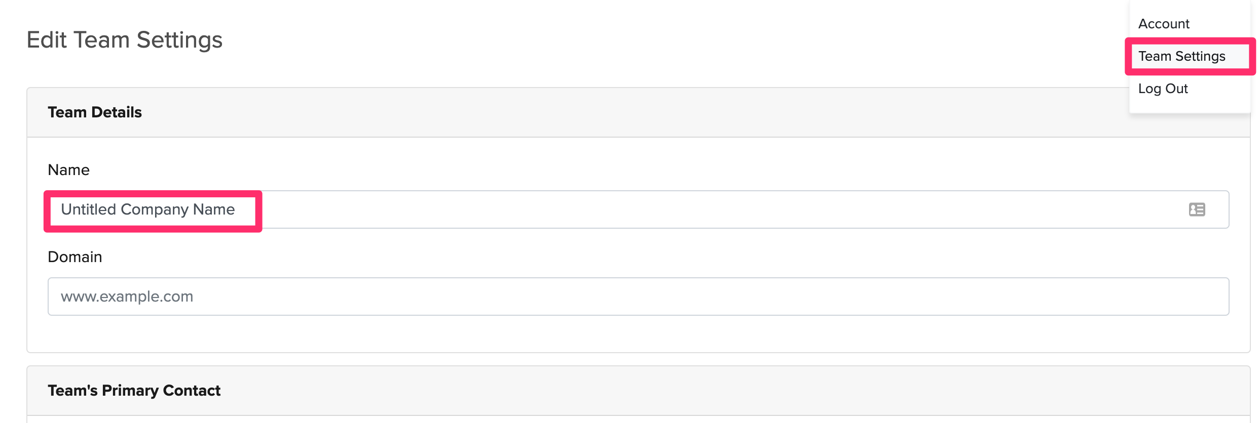Click the "Name" field label
Viewport: 1260px width, 423px height.
(68, 170)
